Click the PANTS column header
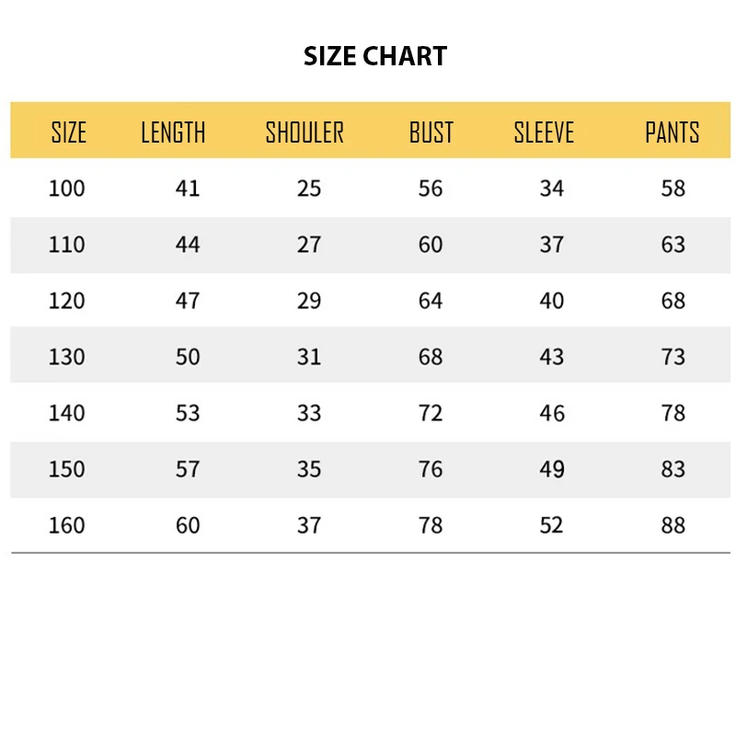Viewport: 736px width, 736px height. pos(673,132)
